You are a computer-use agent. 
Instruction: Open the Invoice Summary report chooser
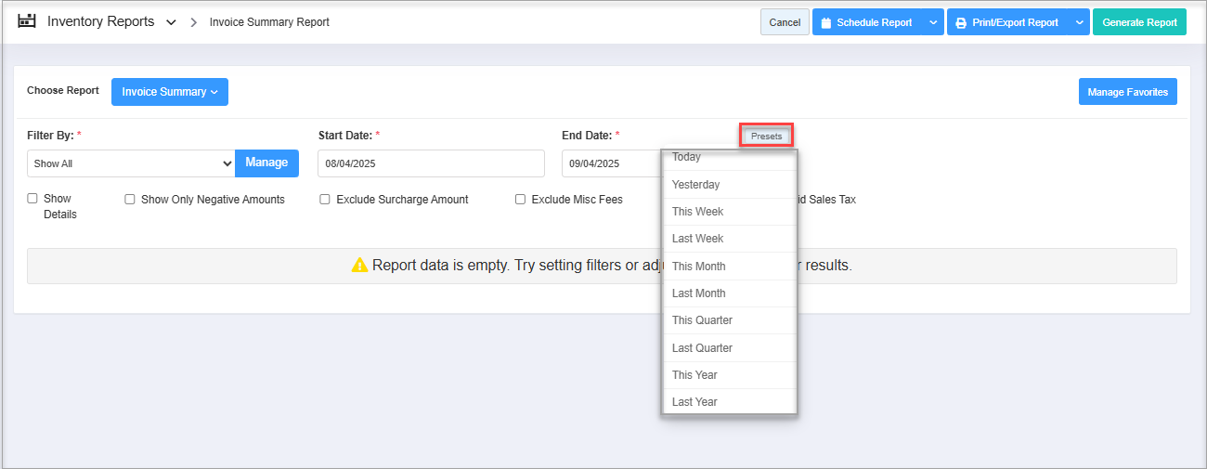(169, 92)
